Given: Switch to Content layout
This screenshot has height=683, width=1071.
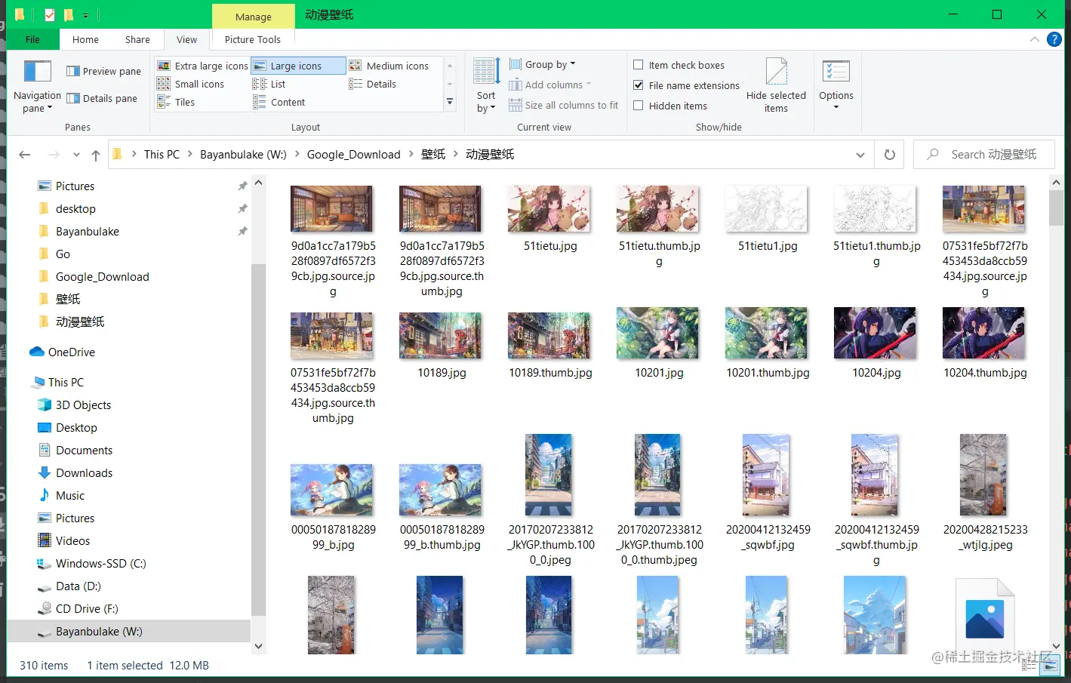Looking at the screenshot, I should 279,102.
